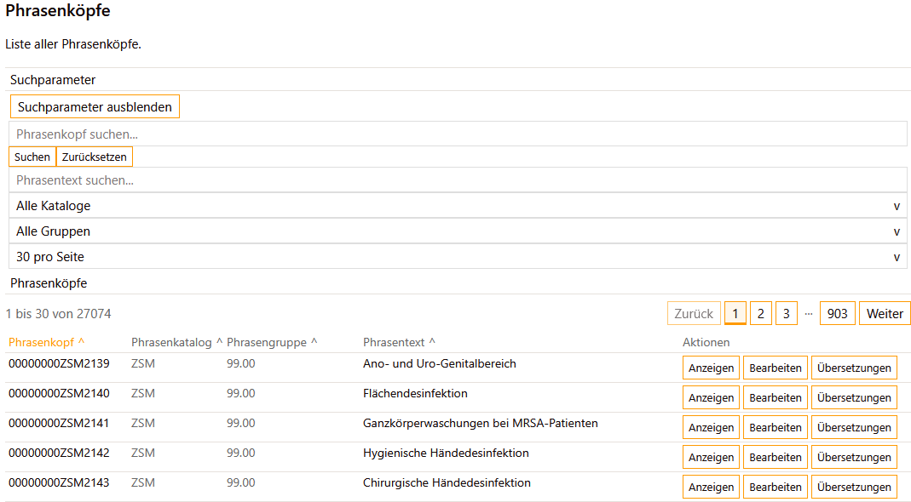This screenshot has height=502, width=911.
Task: Open the Alle Kataloge dropdown
Action: (458, 205)
